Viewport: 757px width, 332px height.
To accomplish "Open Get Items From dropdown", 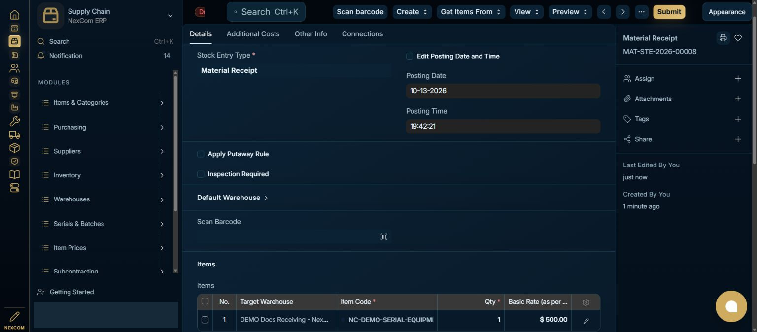I will 471,12.
